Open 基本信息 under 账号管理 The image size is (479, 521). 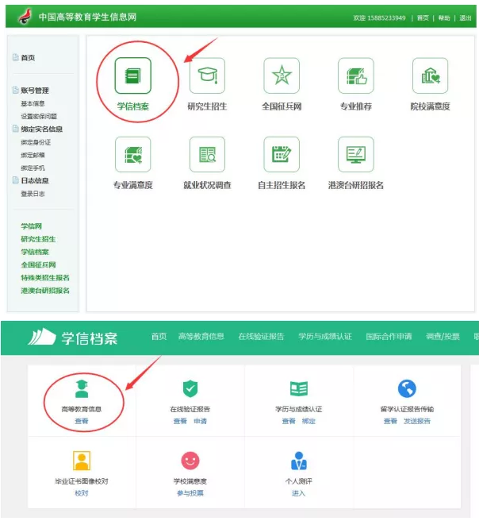tap(33, 104)
